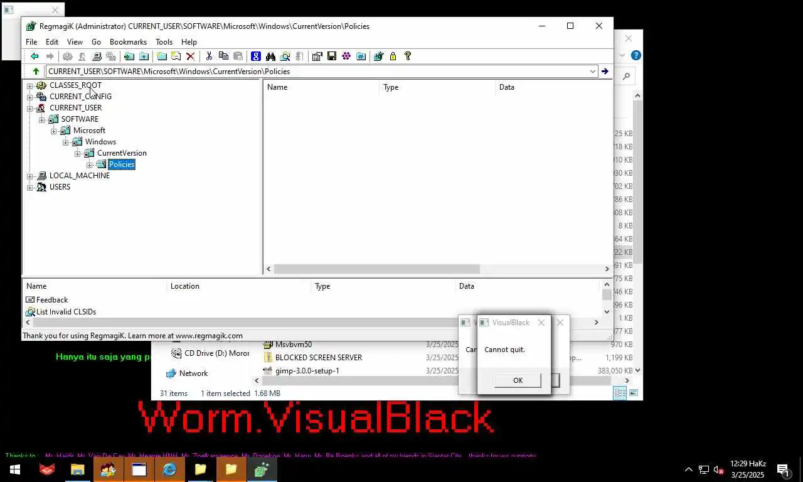Viewport: 803px width, 482px height.
Task: Select the USERS key label
Action: pos(60,187)
